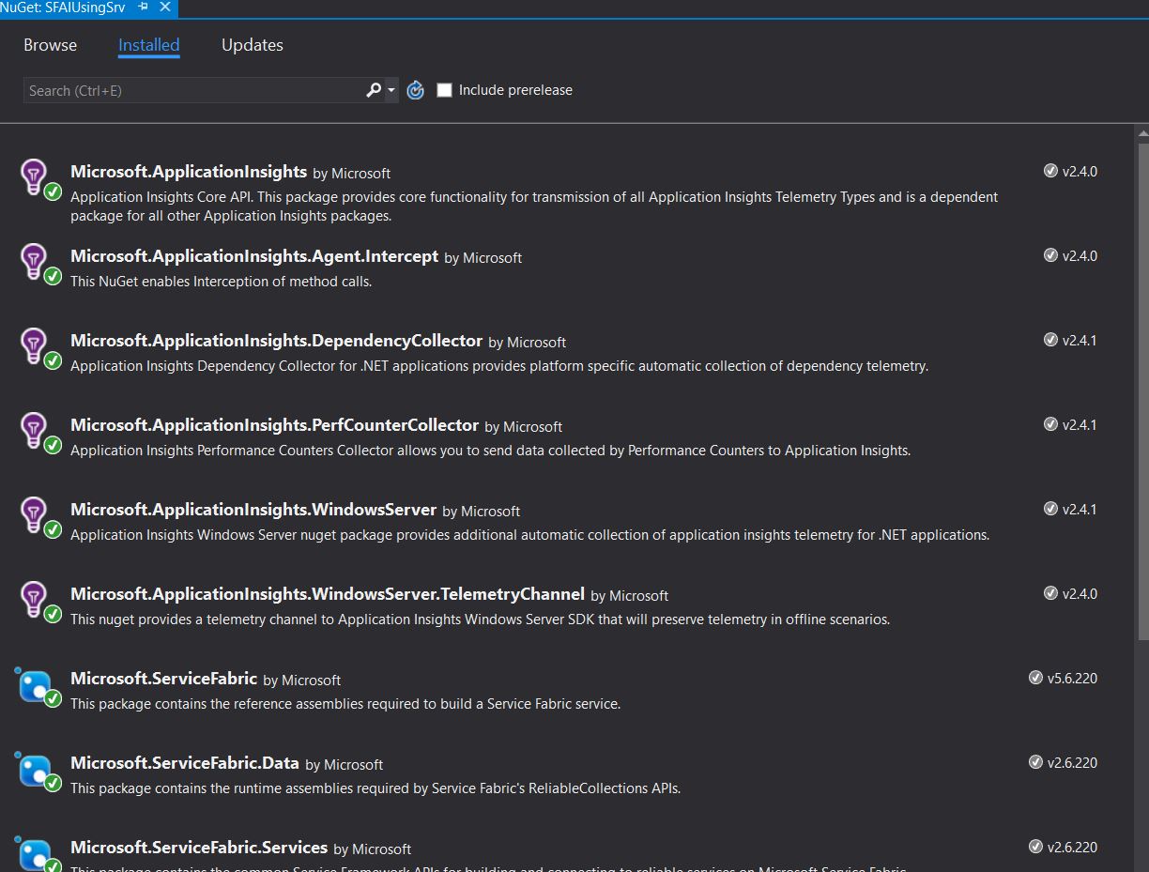Enable Include prerelease checkbox

pyautogui.click(x=445, y=90)
